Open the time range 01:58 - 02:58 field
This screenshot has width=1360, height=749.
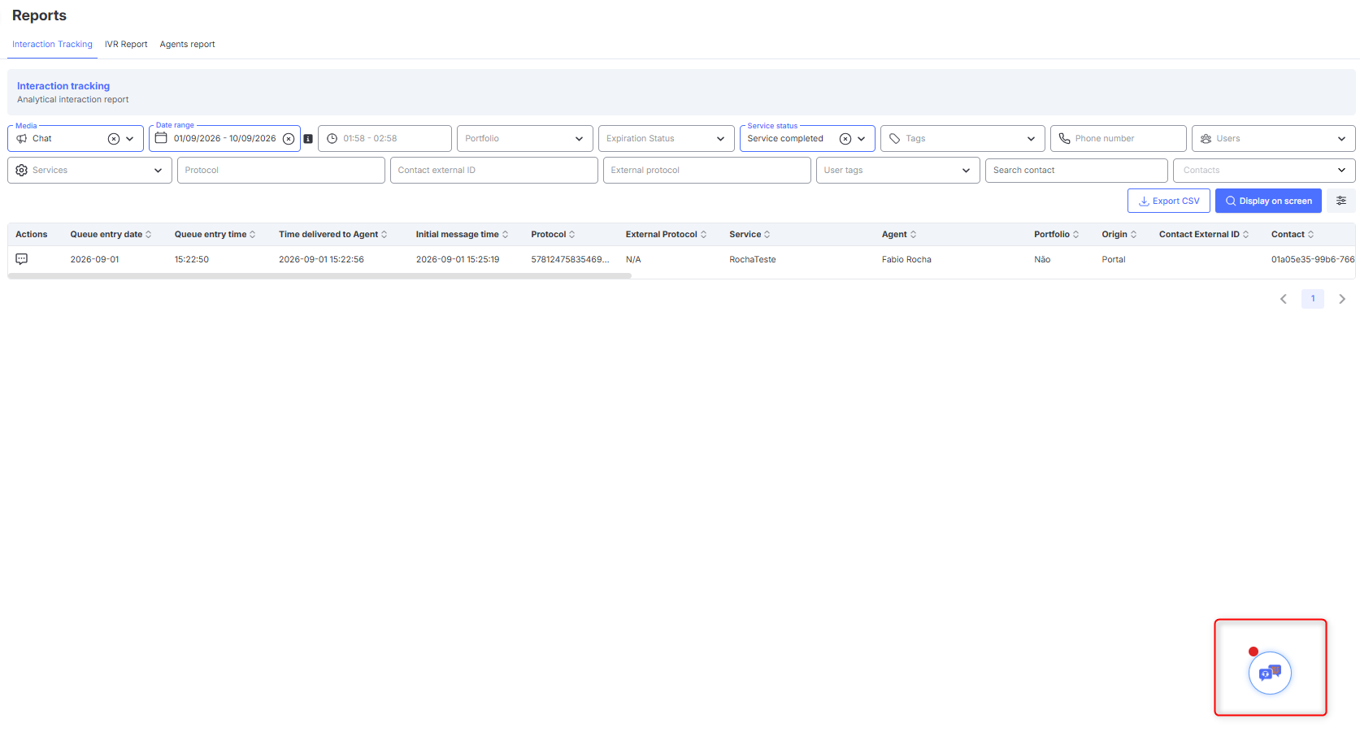tap(385, 139)
